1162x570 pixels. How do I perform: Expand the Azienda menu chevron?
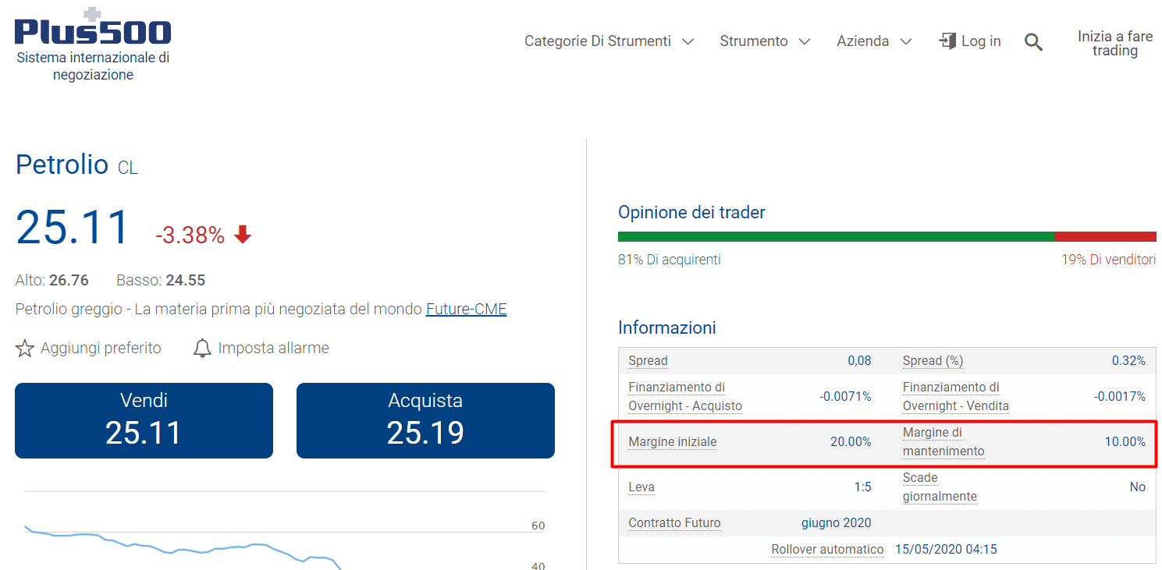tap(905, 41)
